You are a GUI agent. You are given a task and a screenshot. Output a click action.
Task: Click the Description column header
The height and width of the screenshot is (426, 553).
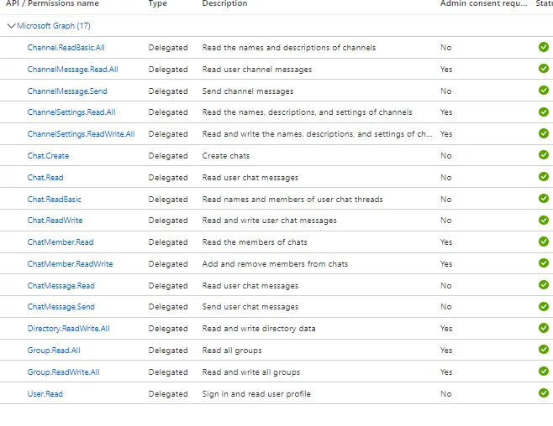[224, 4]
